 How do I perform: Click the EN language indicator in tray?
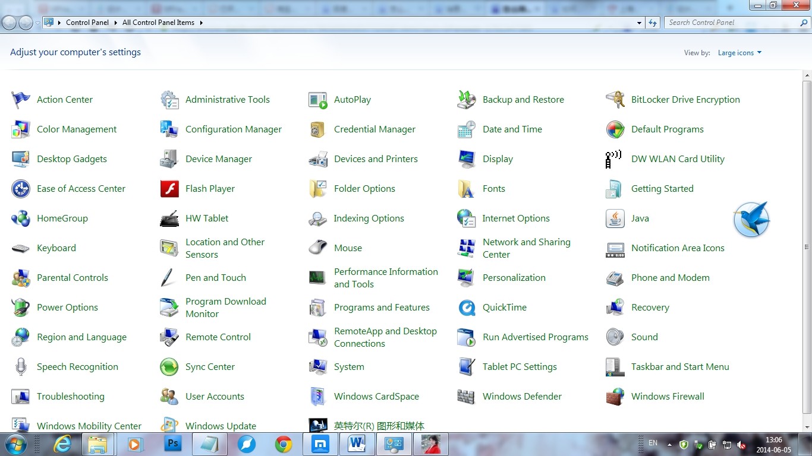click(x=653, y=444)
